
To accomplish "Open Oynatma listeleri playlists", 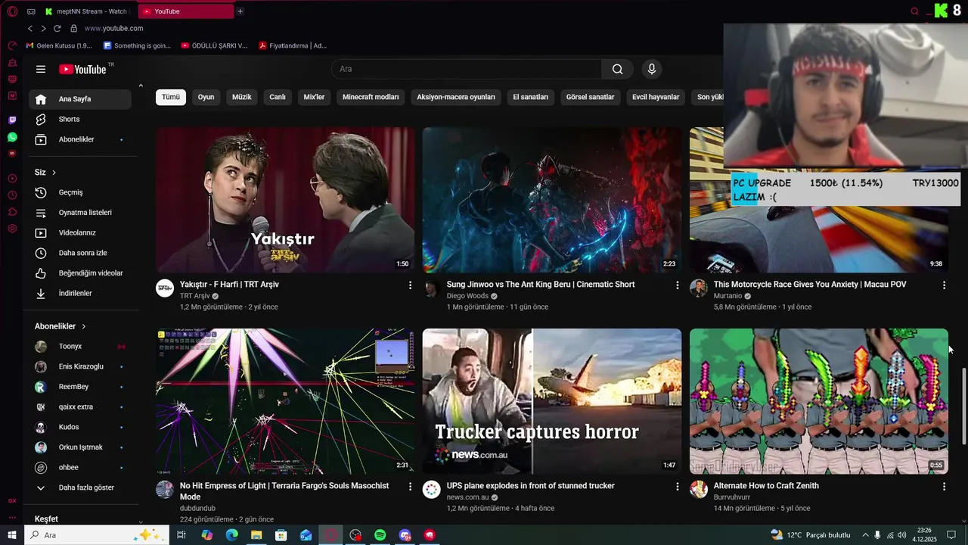I will [80, 213].
